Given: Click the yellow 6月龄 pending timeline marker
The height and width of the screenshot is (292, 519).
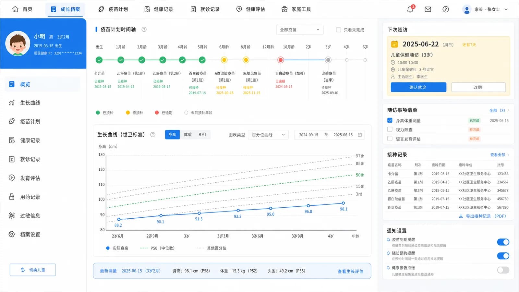Looking at the screenshot, I should tap(224, 60).
